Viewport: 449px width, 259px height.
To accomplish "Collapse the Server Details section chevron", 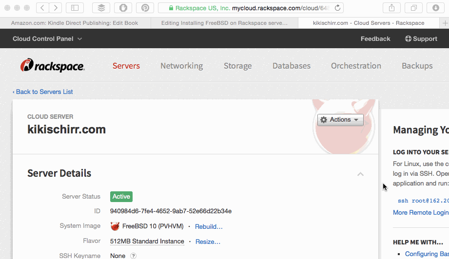I will [x=360, y=174].
